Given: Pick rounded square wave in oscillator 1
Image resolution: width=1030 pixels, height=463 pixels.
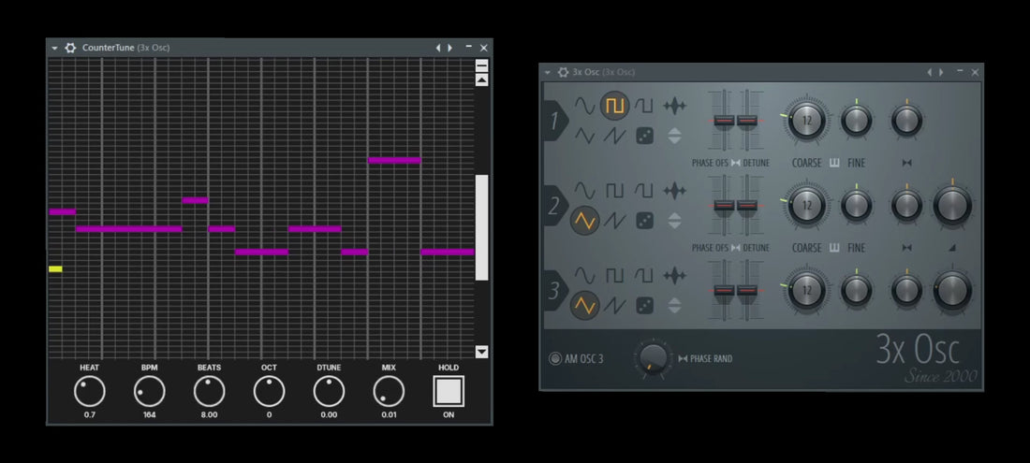Looking at the screenshot, I should coord(644,106).
